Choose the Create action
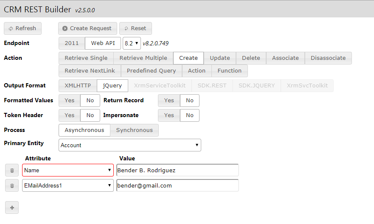 pos(188,58)
